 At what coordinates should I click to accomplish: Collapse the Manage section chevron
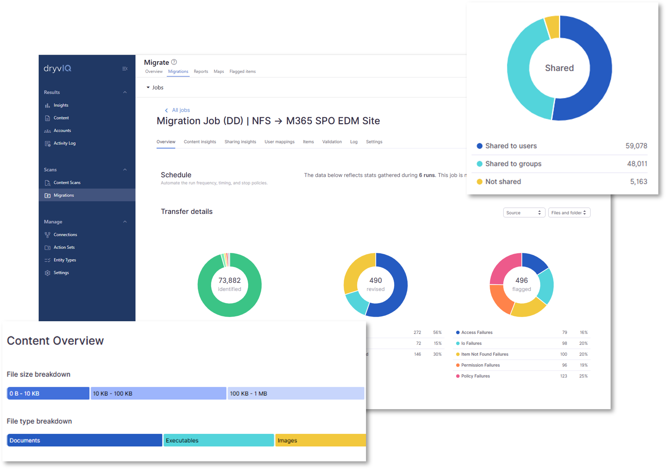pyautogui.click(x=125, y=222)
